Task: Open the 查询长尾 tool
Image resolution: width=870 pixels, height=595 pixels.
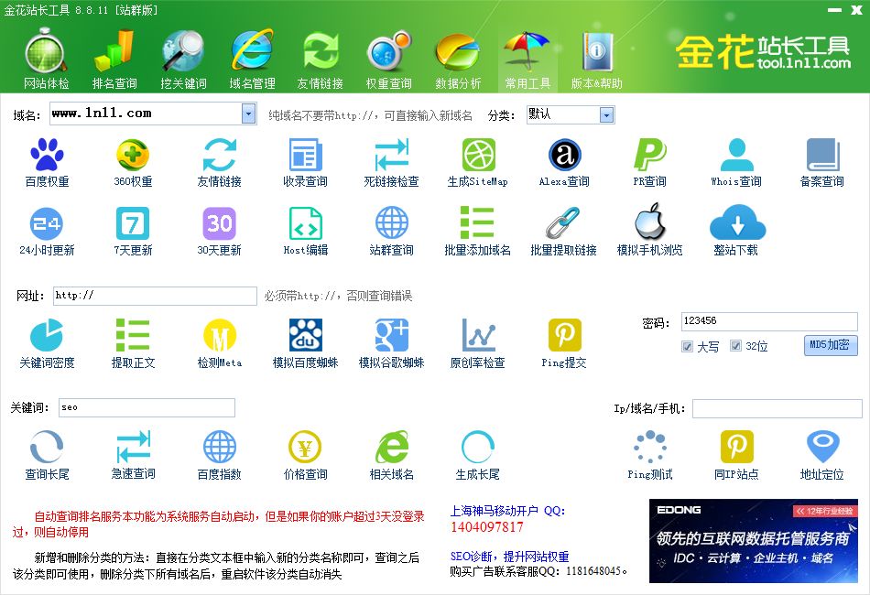Action: pyautogui.click(x=47, y=447)
